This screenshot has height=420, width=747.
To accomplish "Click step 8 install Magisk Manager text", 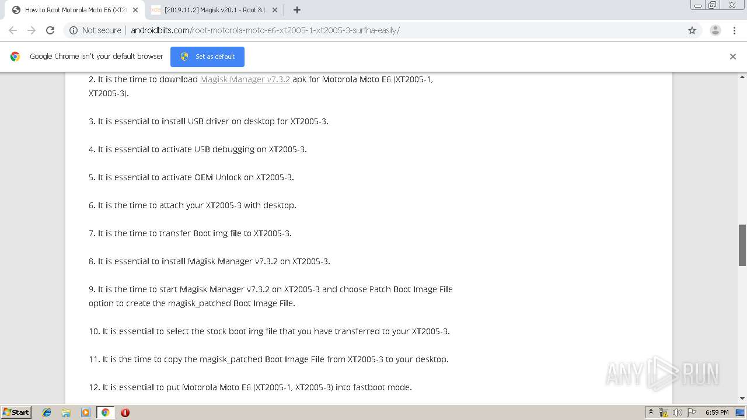I will [210, 261].
